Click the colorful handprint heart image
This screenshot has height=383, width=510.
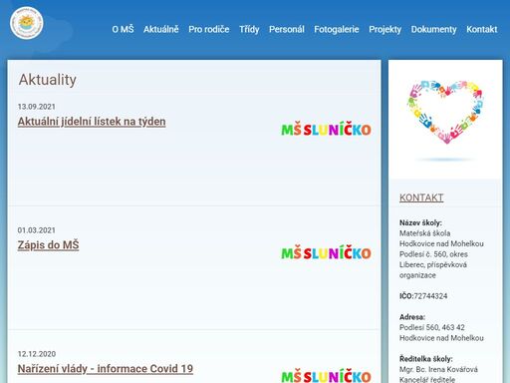point(445,112)
